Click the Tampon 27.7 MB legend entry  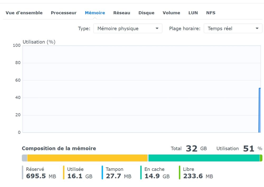(116, 173)
